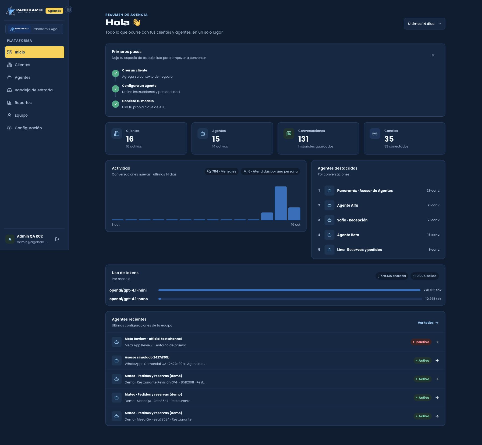
Task: Click the Clientes building icon in stats card
Action: (x=117, y=134)
